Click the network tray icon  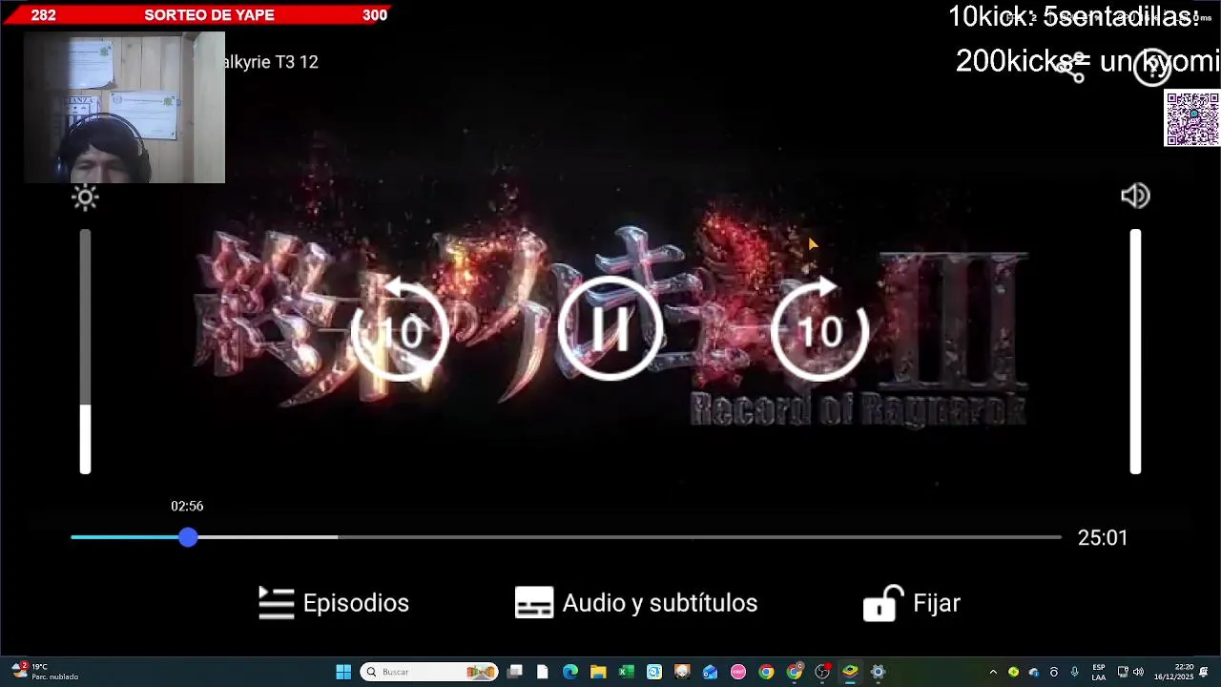coord(1123,672)
